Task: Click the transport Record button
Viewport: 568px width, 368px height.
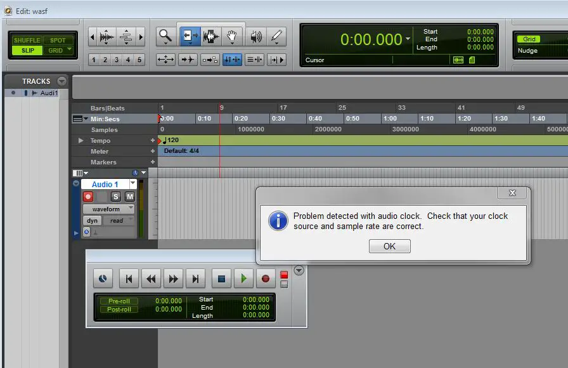Action: click(x=266, y=278)
